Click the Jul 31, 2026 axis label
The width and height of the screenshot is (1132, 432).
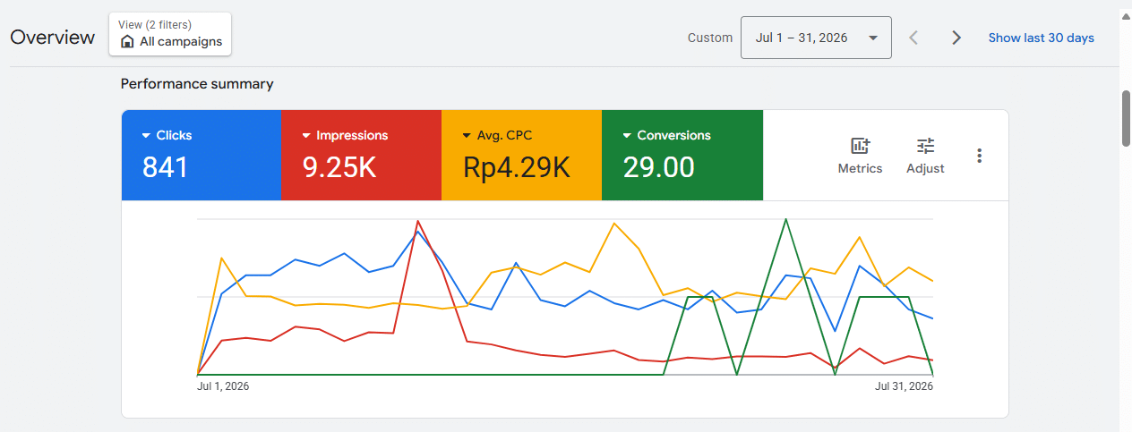pyautogui.click(x=904, y=386)
